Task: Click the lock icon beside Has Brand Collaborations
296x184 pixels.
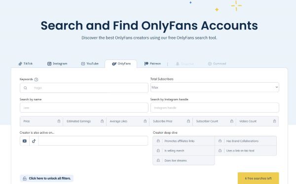Action: pos(220,141)
